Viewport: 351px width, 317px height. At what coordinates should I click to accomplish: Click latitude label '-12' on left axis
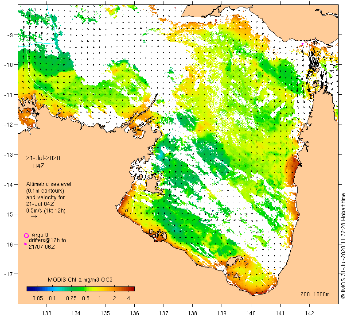pos(8,124)
